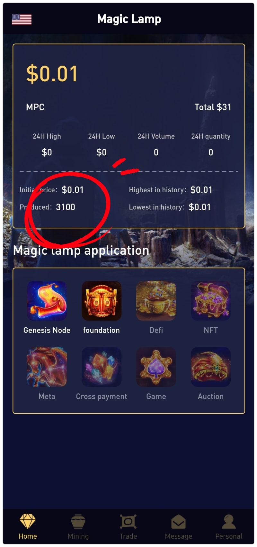The width and height of the screenshot is (257, 547).
Task: Tap the Total $31 value
Action: [213, 107]
